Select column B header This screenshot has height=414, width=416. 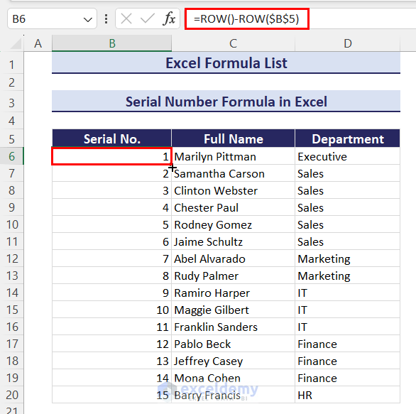pos(112,43)
